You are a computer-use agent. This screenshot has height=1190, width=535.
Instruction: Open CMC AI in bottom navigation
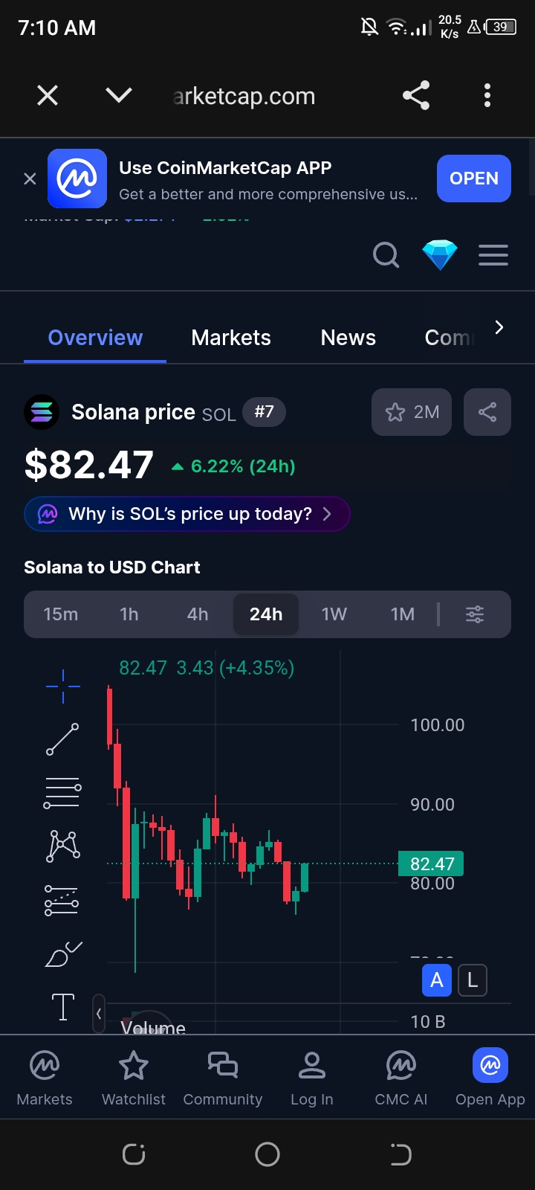401,1077
